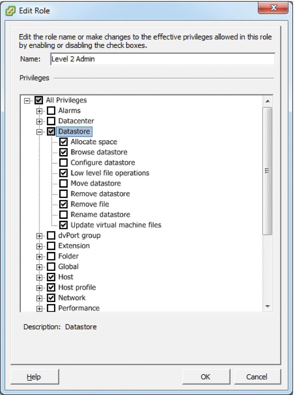Expand the Host privilege group
This screenshot has height=395, width=295.
click(x=39, y=277)
